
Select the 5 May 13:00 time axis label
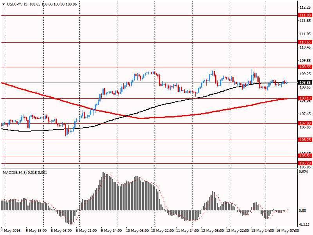(36, 231)
